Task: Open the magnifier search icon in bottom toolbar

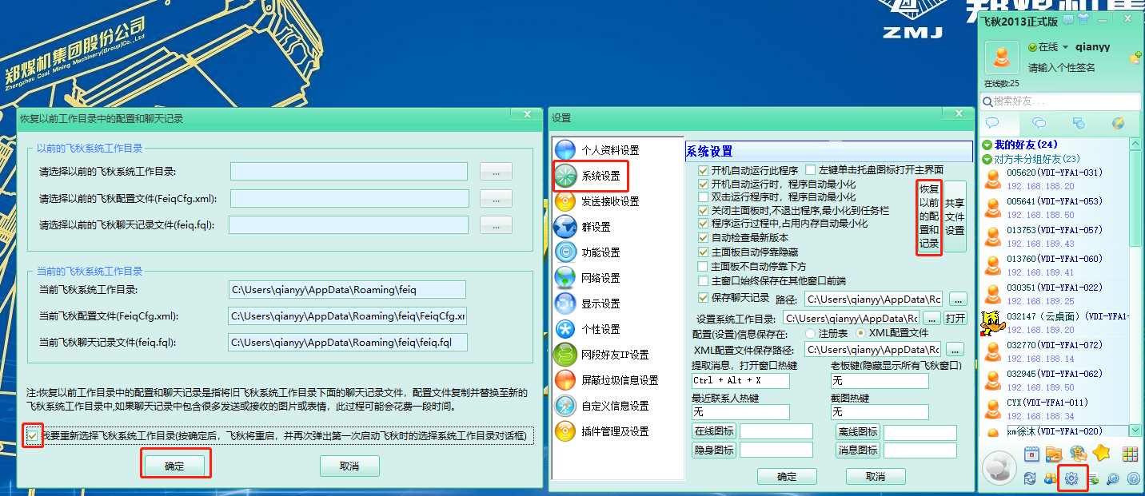Action: [1112, 478]
